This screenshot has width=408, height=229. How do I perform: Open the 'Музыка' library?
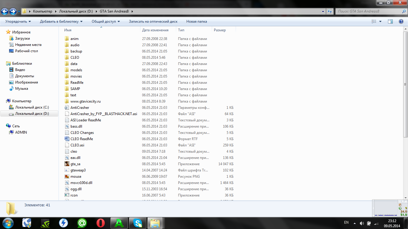point(22,89)
